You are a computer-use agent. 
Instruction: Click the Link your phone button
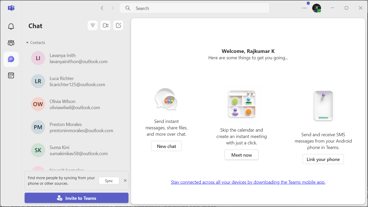pos(323,159)
